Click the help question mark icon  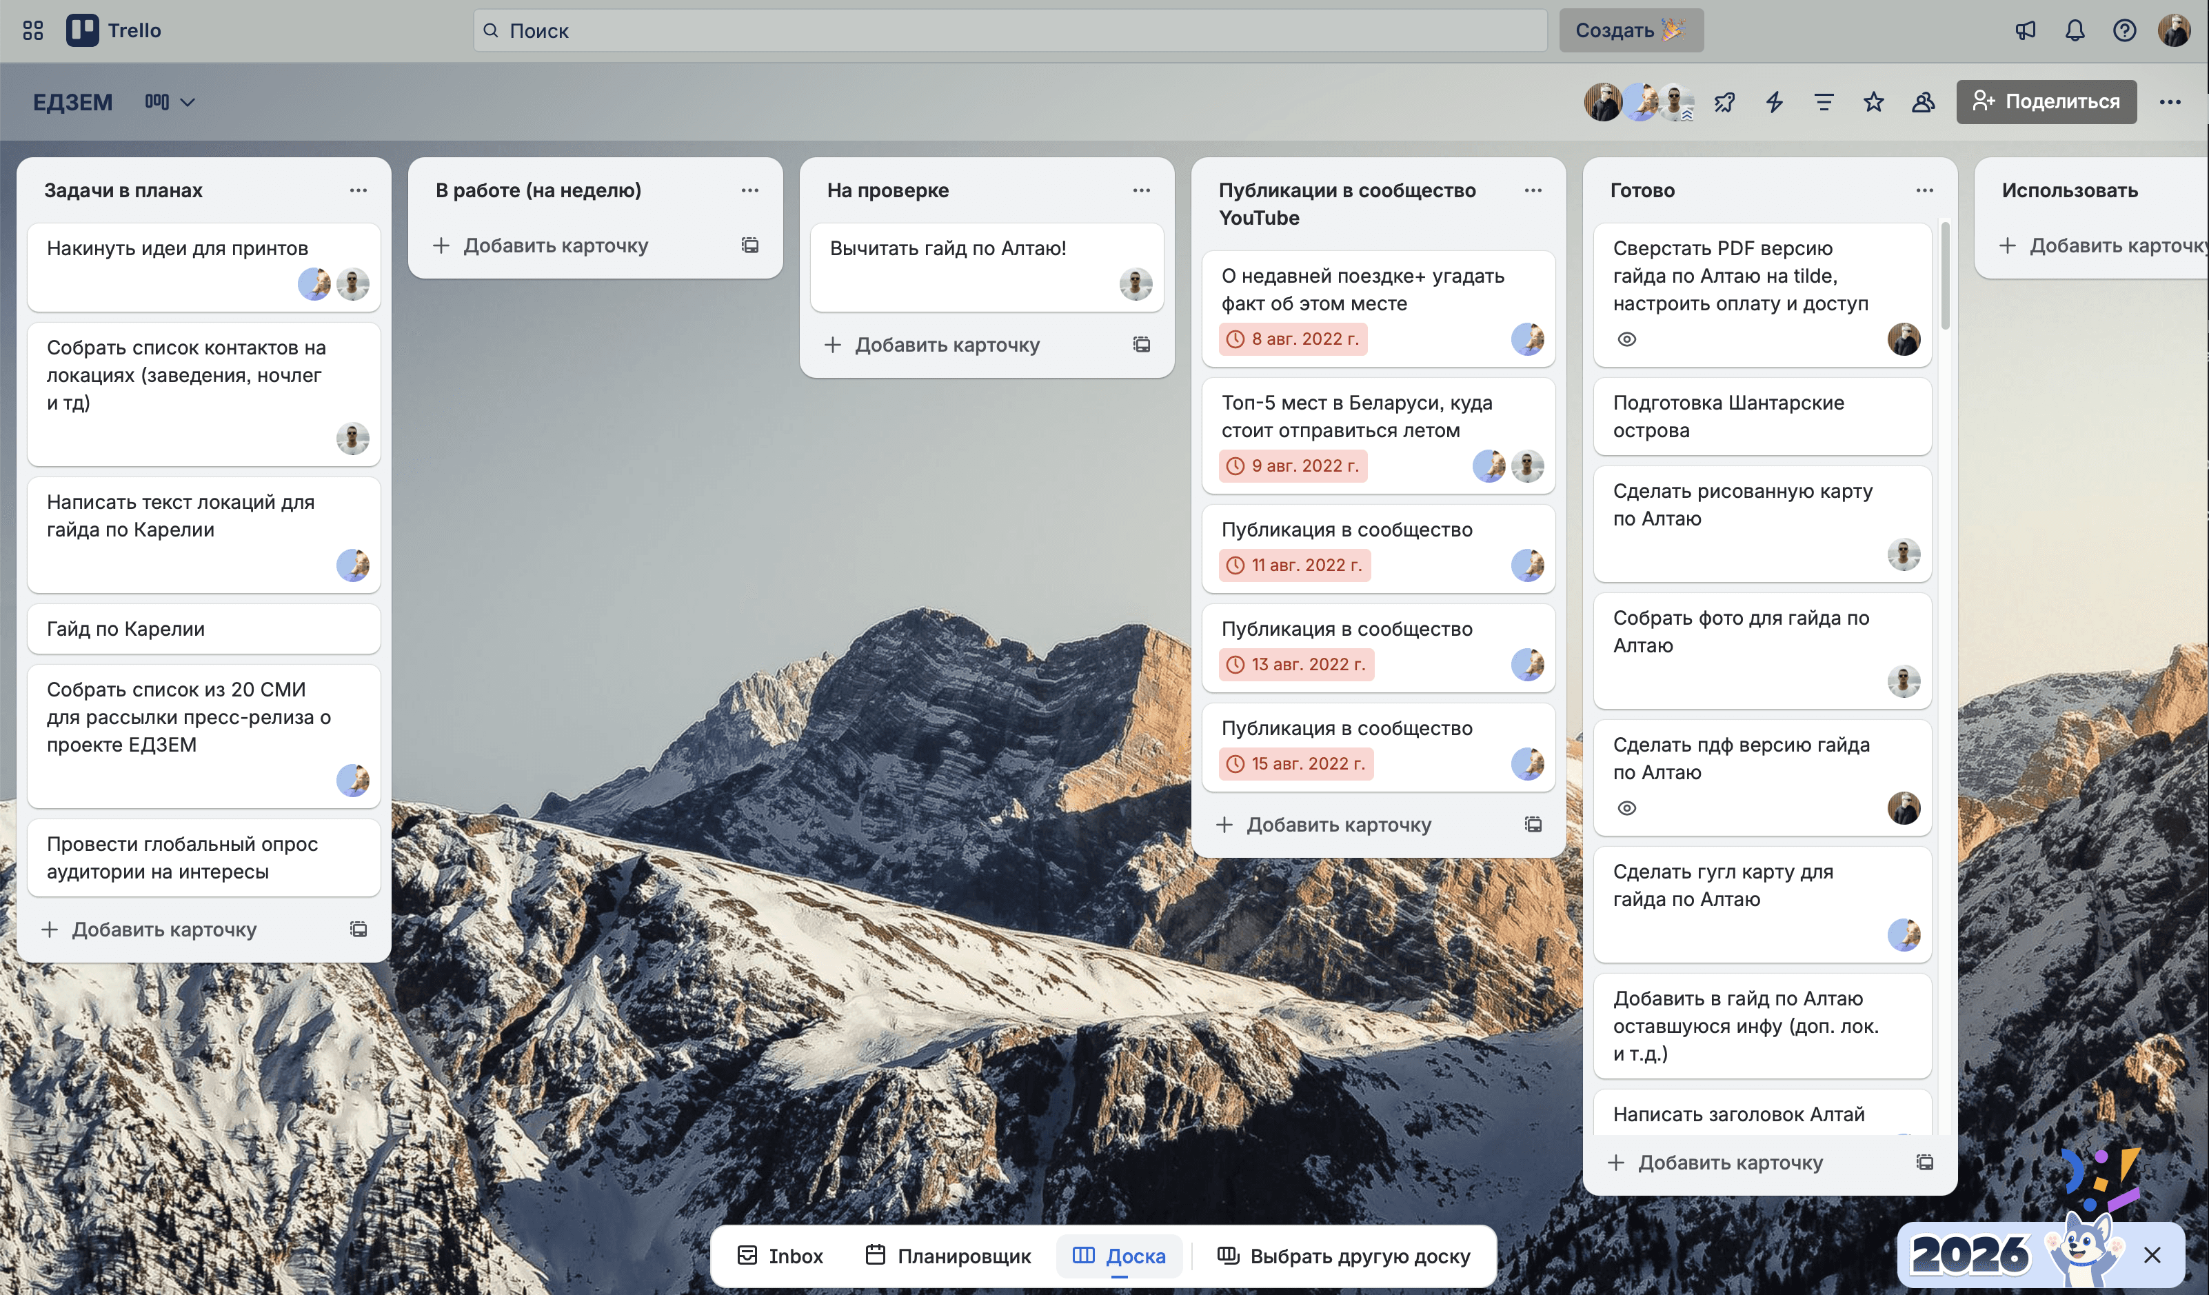pos(2124,31)
